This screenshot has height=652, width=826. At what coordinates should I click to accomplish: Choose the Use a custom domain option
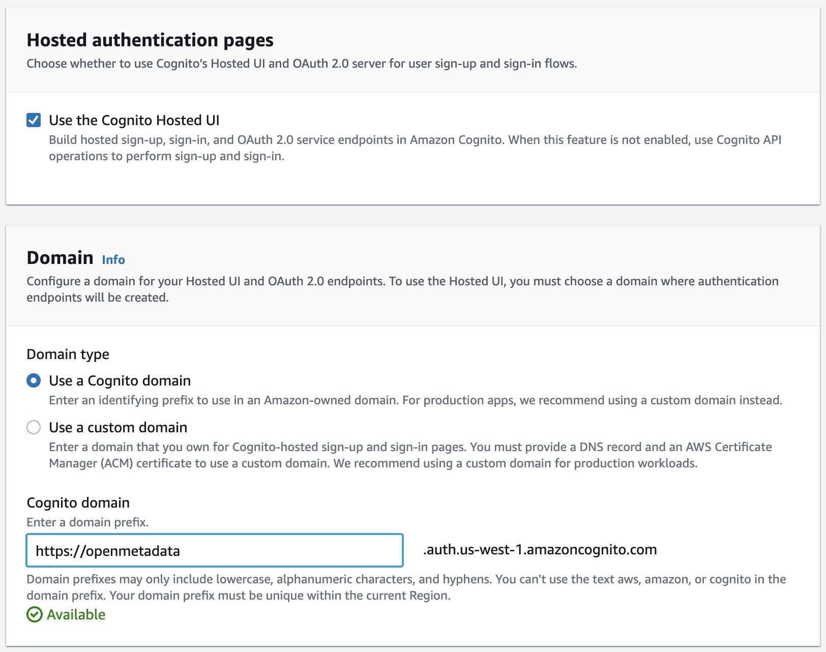coord(34,427)
